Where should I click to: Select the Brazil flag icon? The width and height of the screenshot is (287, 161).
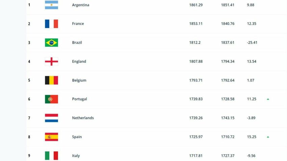pos(51,42)
